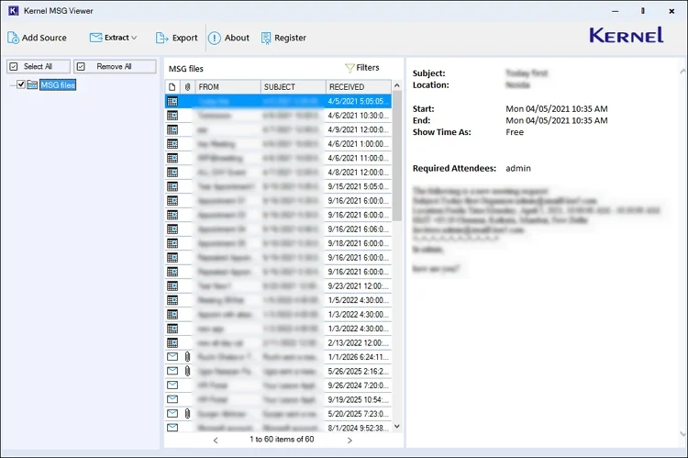Select the calendar icon for row 9/16/2021 6:06
The width and height of the screenshot is (688, 458).
(x=172, y=229)
